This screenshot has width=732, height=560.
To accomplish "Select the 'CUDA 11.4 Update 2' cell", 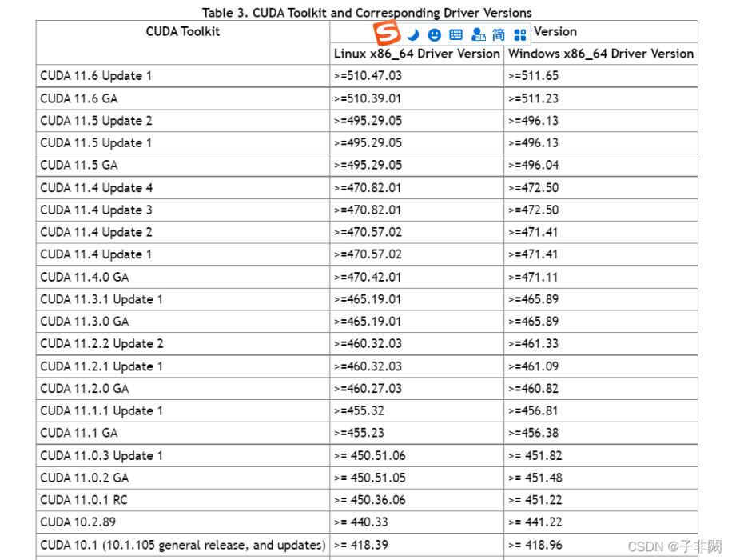I will [x=182, y=232].
